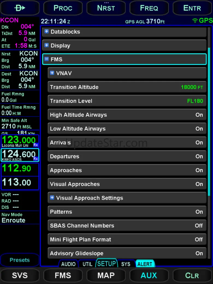The height and width of the screenshot is (284, 213).
Task: Click the Nrst KCON datablock
Action: [x=20, y=60]
